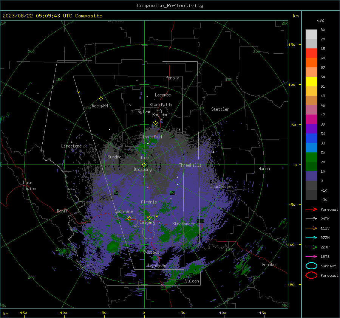Click the Hanna city label
Image resolution: width=340 pixels, height=318 pixels.
[x=264, y=169]
